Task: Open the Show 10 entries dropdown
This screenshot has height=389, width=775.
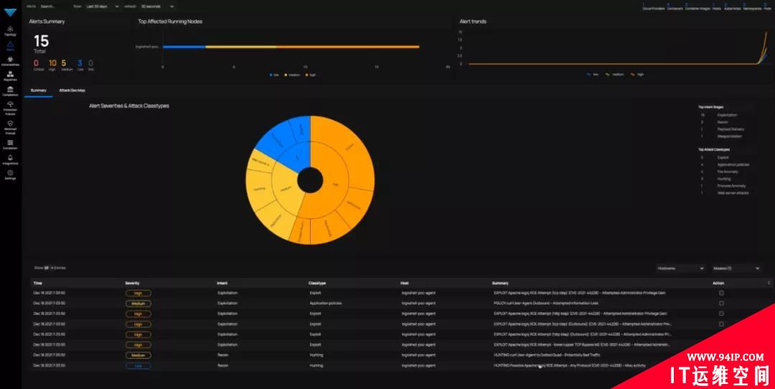Action: click(x=49, y=267)
